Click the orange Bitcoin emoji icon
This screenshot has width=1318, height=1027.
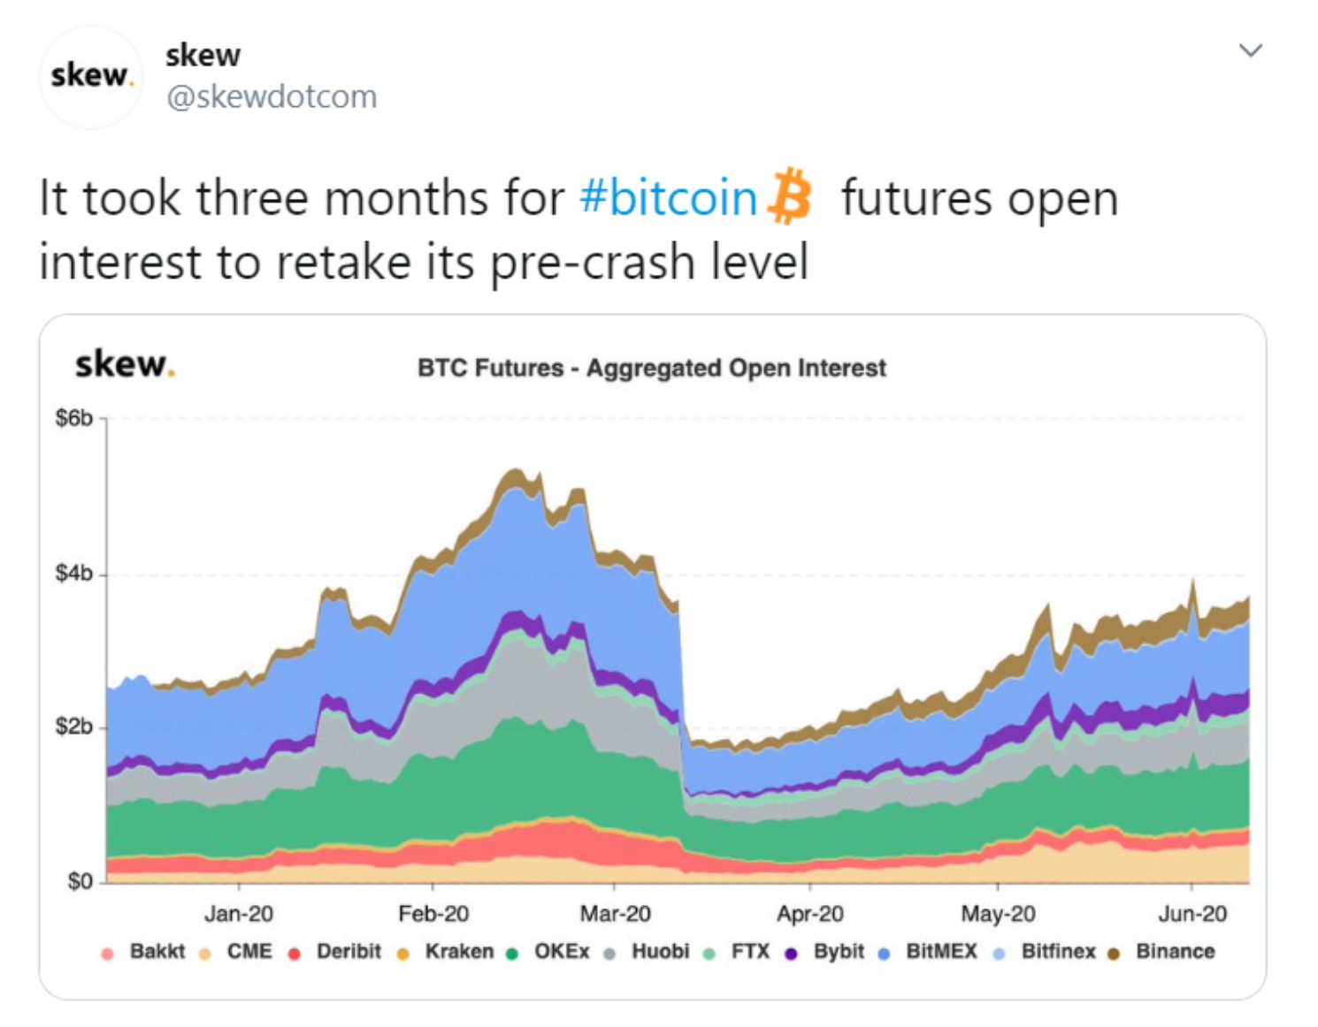coord(790,196)
